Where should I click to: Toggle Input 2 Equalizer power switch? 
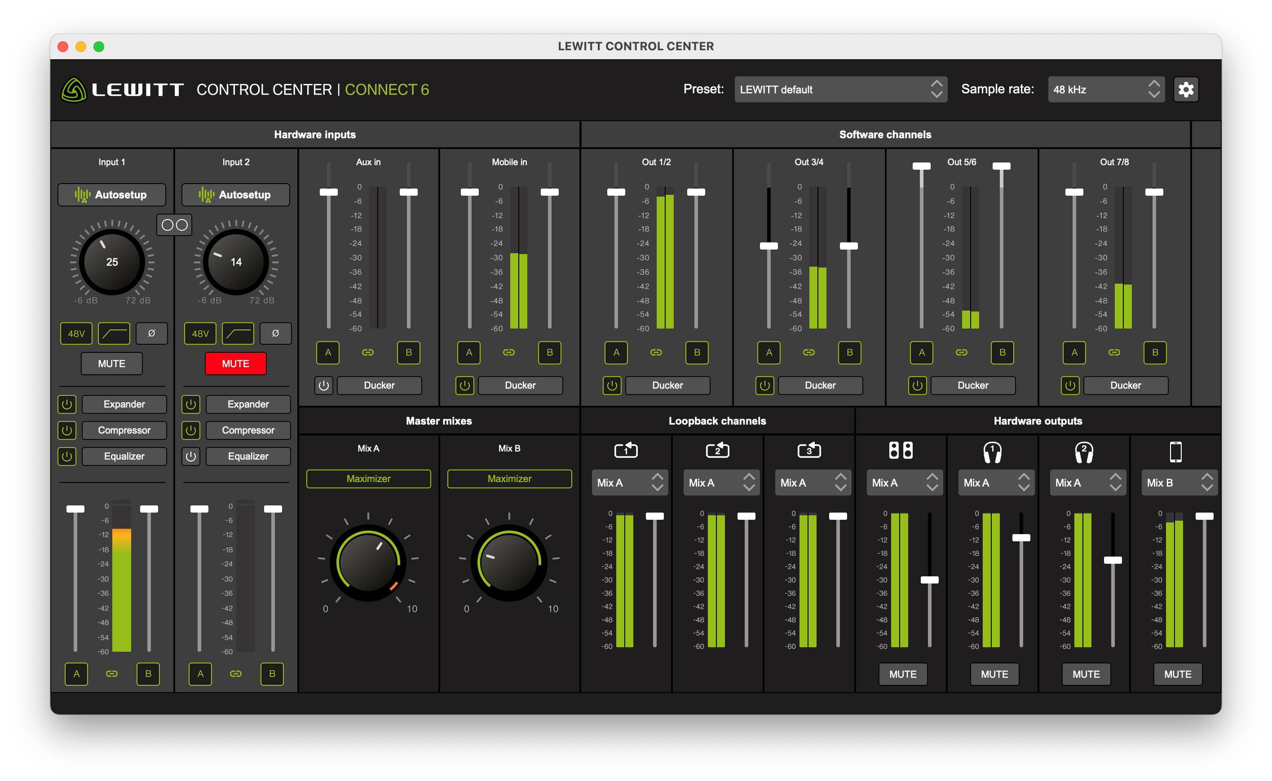click(x=191, y=456)
